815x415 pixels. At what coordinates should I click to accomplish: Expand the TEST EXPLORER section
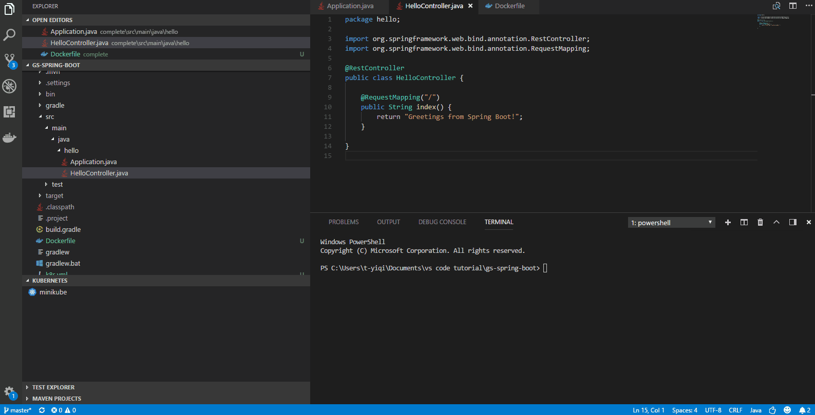click(x=53, y=387)
